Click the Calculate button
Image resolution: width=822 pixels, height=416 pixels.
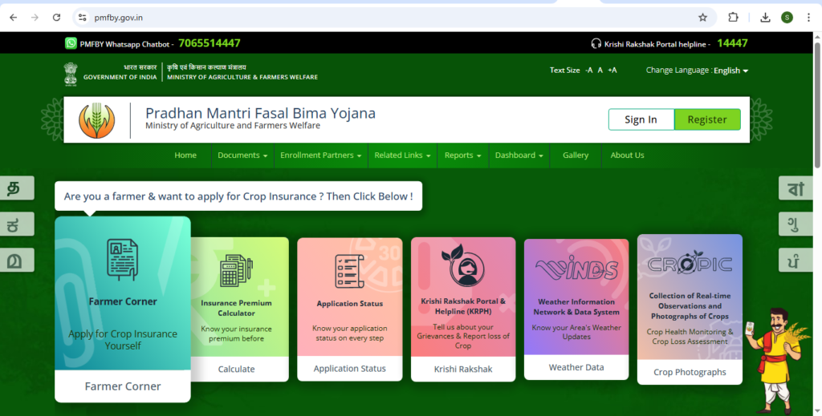237,369
